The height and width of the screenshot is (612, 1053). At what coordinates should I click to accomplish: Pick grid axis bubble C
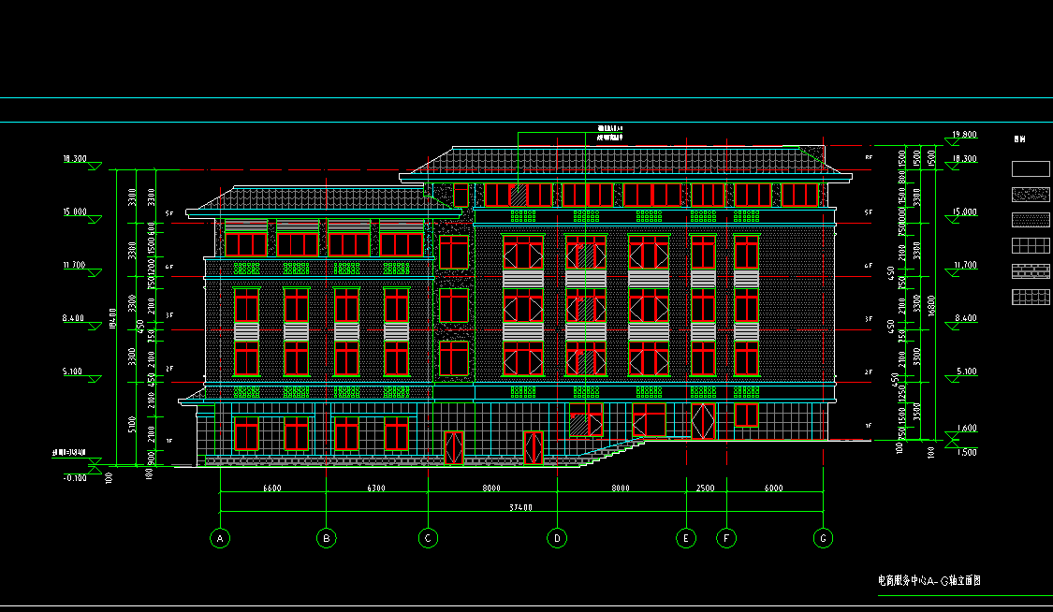pos(428,538)
